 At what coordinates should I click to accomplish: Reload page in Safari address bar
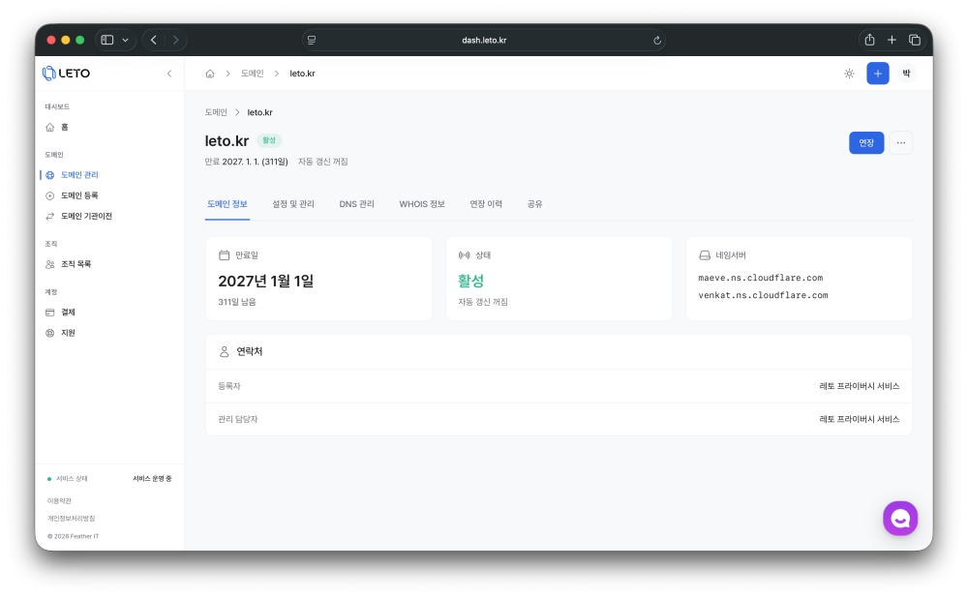pyautogui.click(x=657, y=40)
